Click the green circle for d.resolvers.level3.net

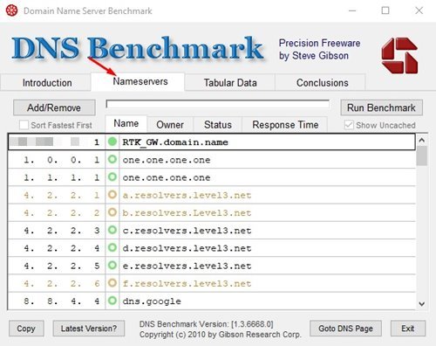click(x=112, y=248)
